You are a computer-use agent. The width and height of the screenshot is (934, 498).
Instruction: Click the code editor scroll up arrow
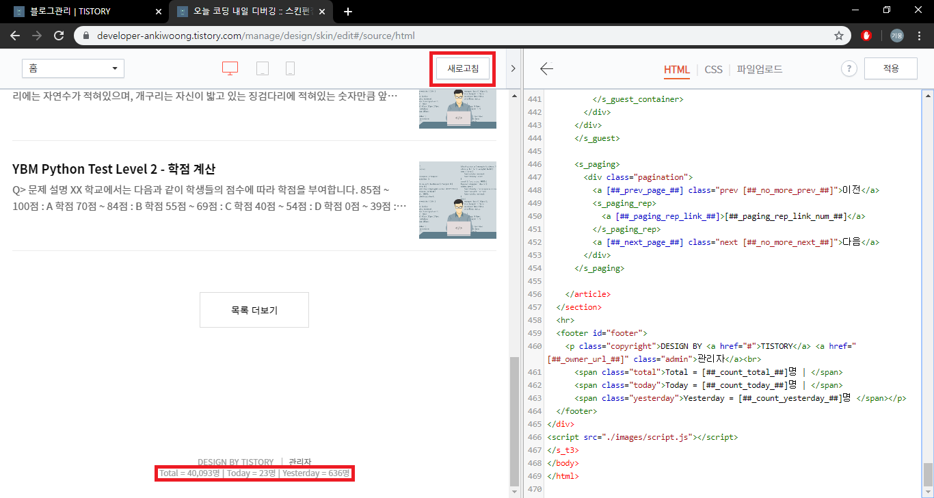(928, 94)
